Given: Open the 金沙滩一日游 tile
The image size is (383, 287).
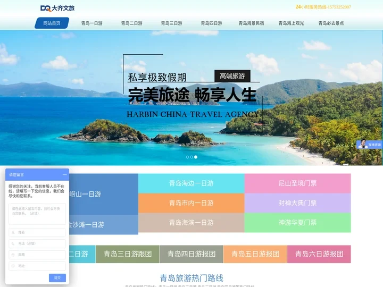Looking at the screenshot, I should click(x=104, y=224).
